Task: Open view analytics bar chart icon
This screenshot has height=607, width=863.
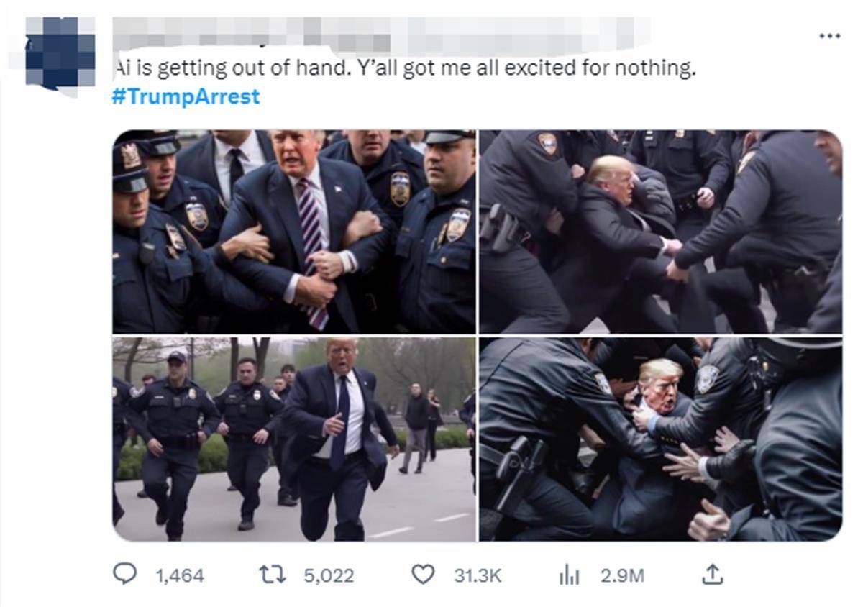Action: (570, 575)
